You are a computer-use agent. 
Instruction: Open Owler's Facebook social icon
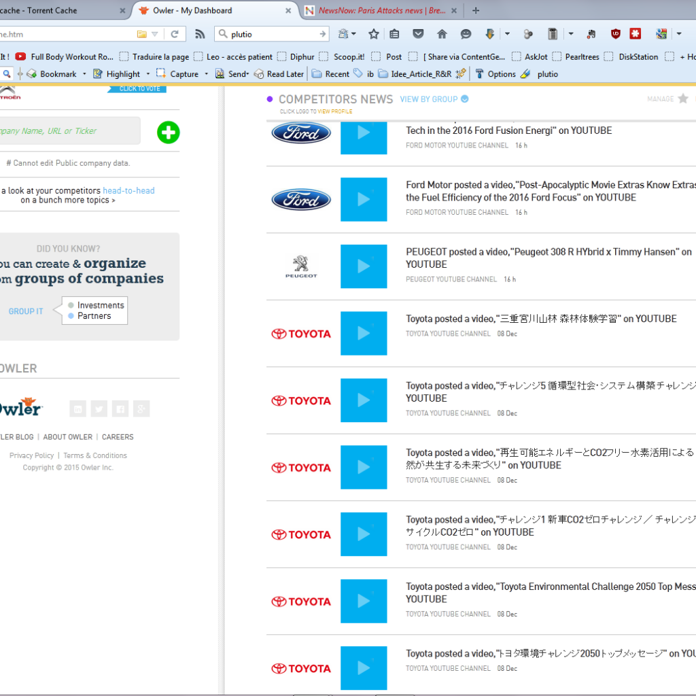pyautogui.click(x=120, y=408)
